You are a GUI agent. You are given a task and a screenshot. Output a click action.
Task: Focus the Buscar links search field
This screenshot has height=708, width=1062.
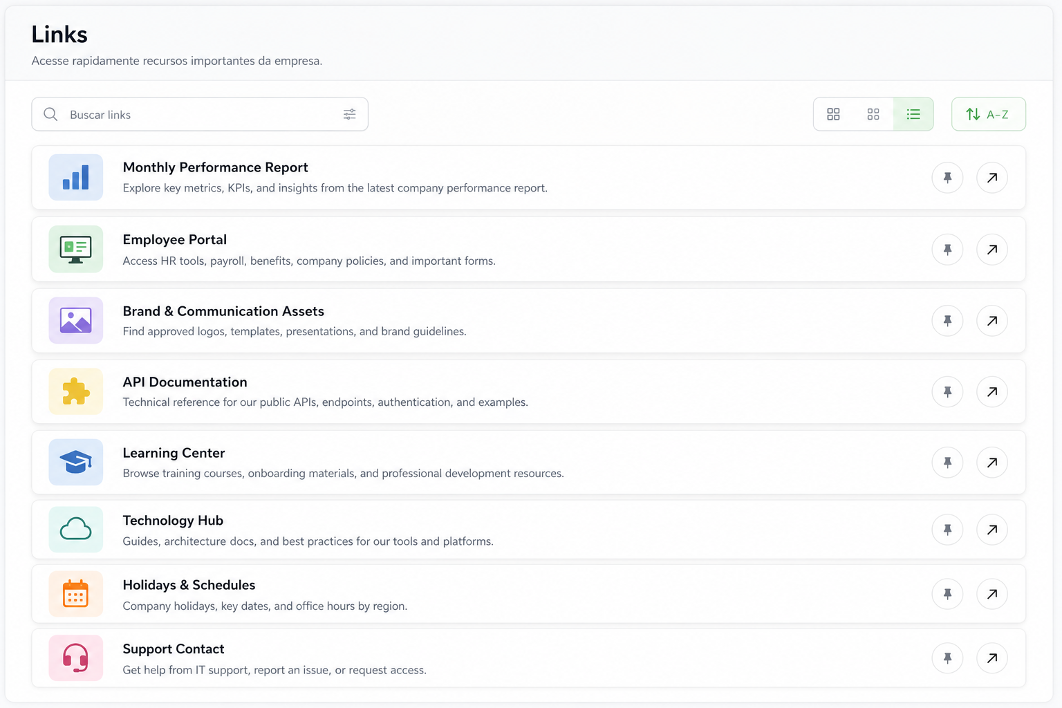[x=200, y=114]
